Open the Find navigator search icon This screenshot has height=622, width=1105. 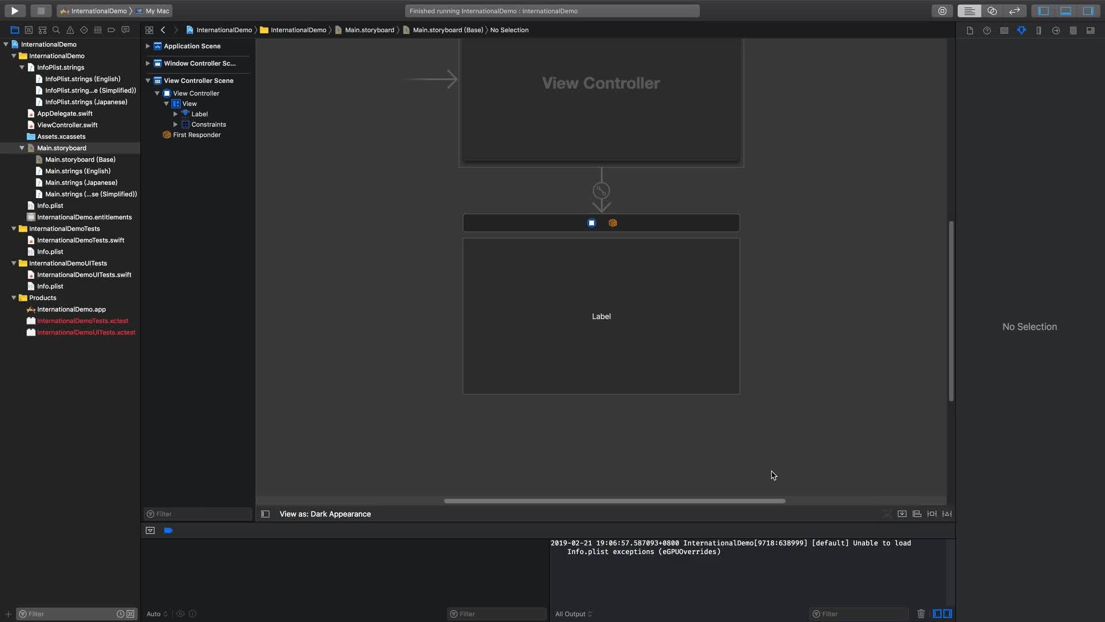coord(56,30)
